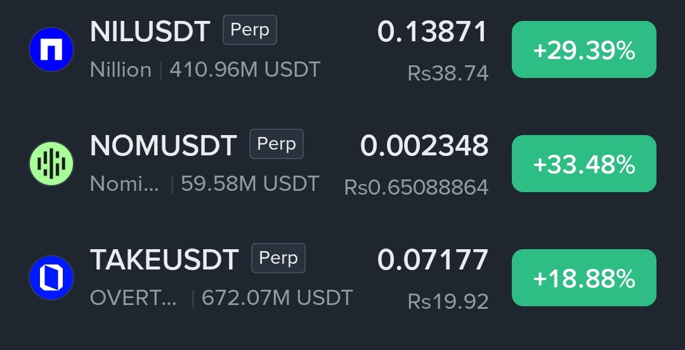Click the Nillion blue coin icon

(51, 49)
